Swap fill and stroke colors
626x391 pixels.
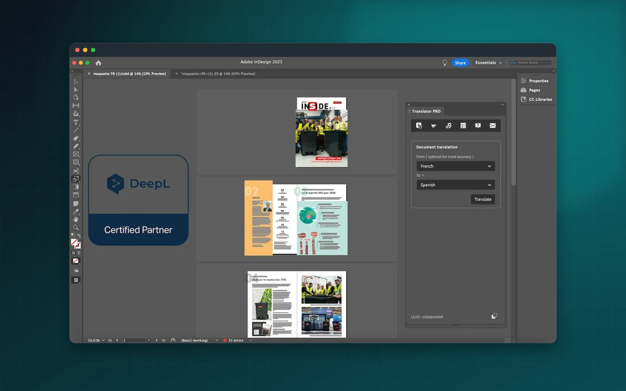point(79,235)
